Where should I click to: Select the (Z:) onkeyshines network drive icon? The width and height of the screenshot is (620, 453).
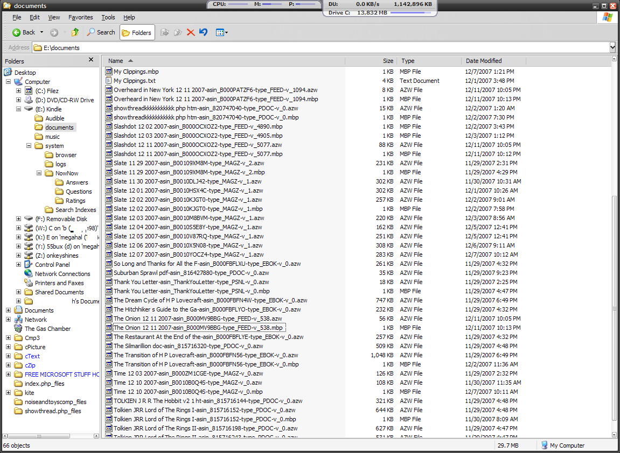pos(29,256)
